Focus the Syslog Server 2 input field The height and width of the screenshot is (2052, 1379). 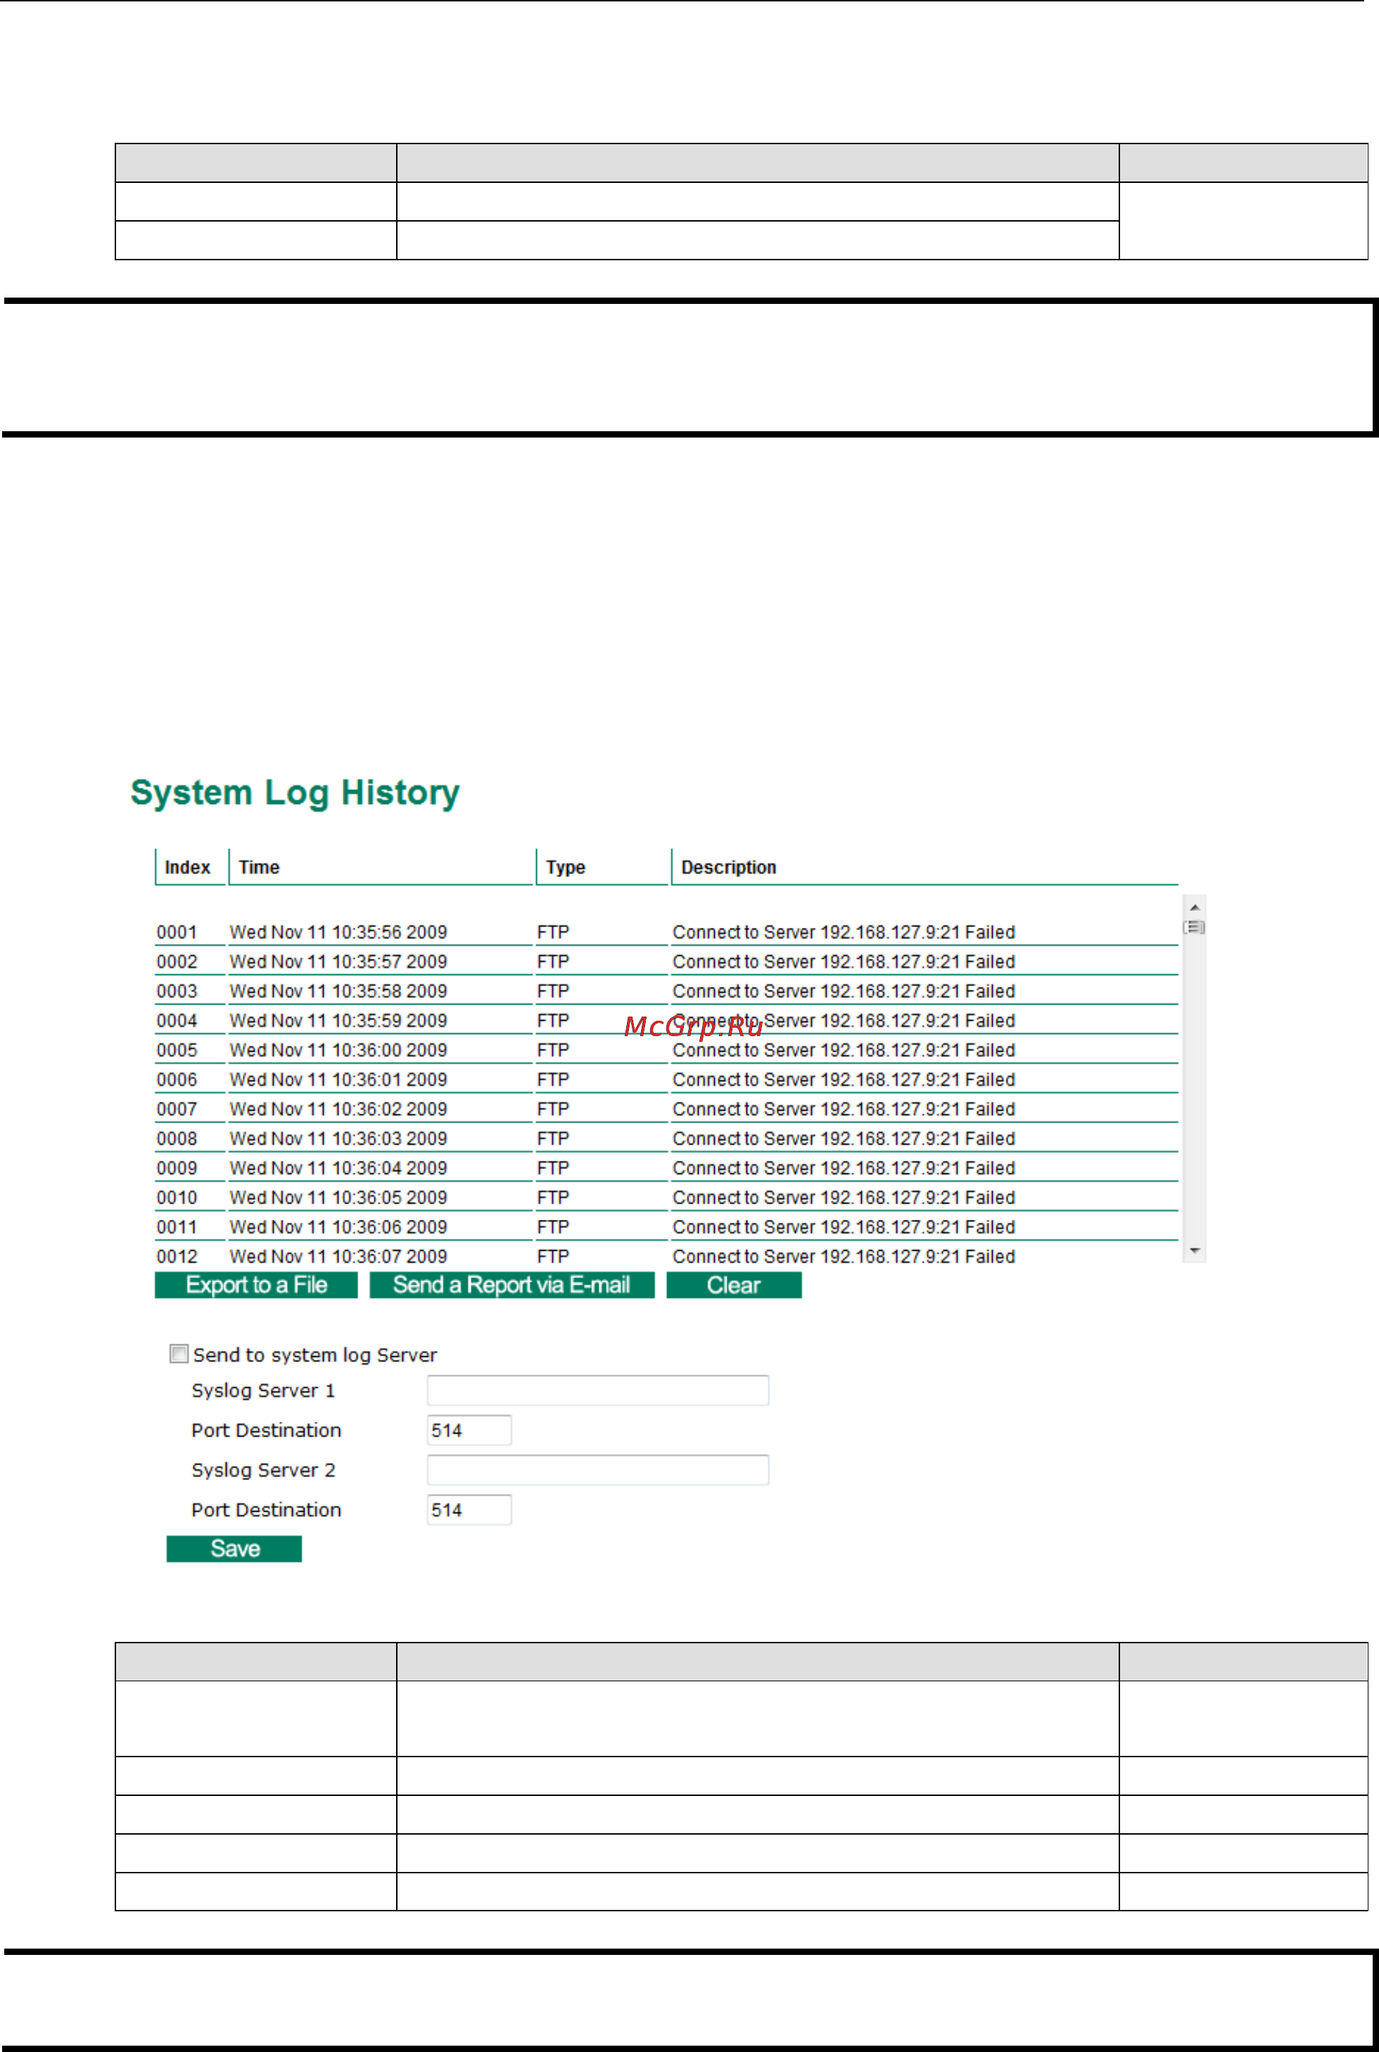pos(598,1469)
